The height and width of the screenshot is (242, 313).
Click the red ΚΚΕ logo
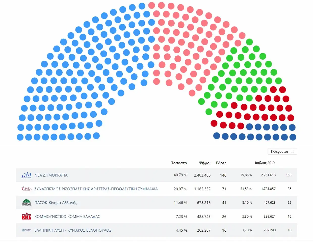pyautogui.click(x=27, y=216)
